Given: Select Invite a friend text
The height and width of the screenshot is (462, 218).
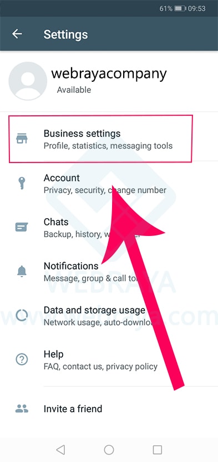Looking at the screenshot, I should 73,409.
